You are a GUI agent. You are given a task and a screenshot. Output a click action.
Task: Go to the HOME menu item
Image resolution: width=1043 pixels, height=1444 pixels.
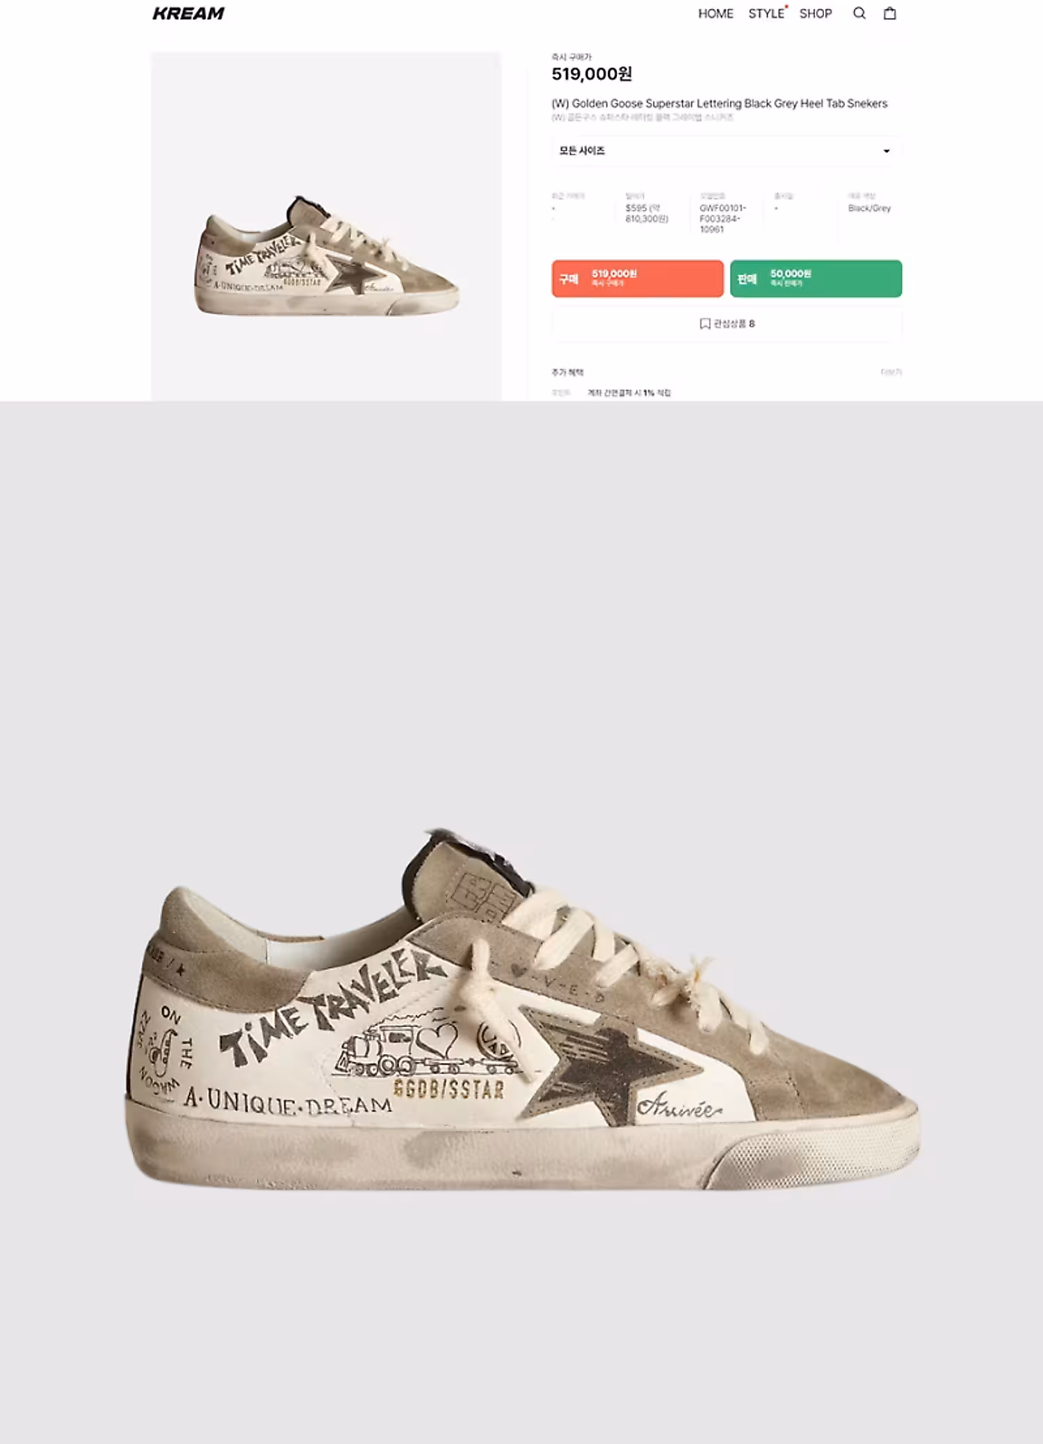click(x=715, y=14)
